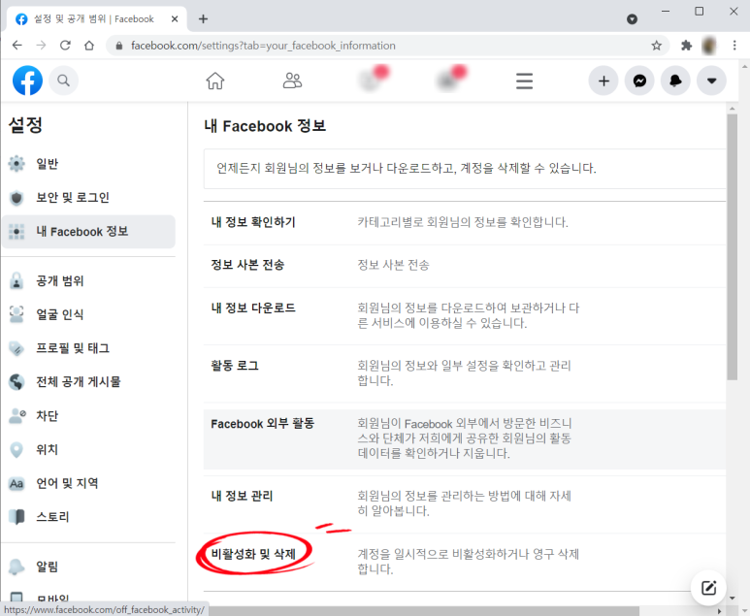
Task: Click the Aa icon next to 언어 및 지역
Action: coord(16,483)
